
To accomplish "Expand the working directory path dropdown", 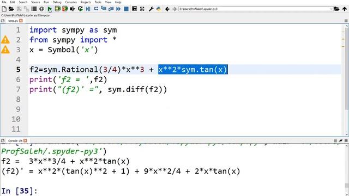I will tap(331, 9).
